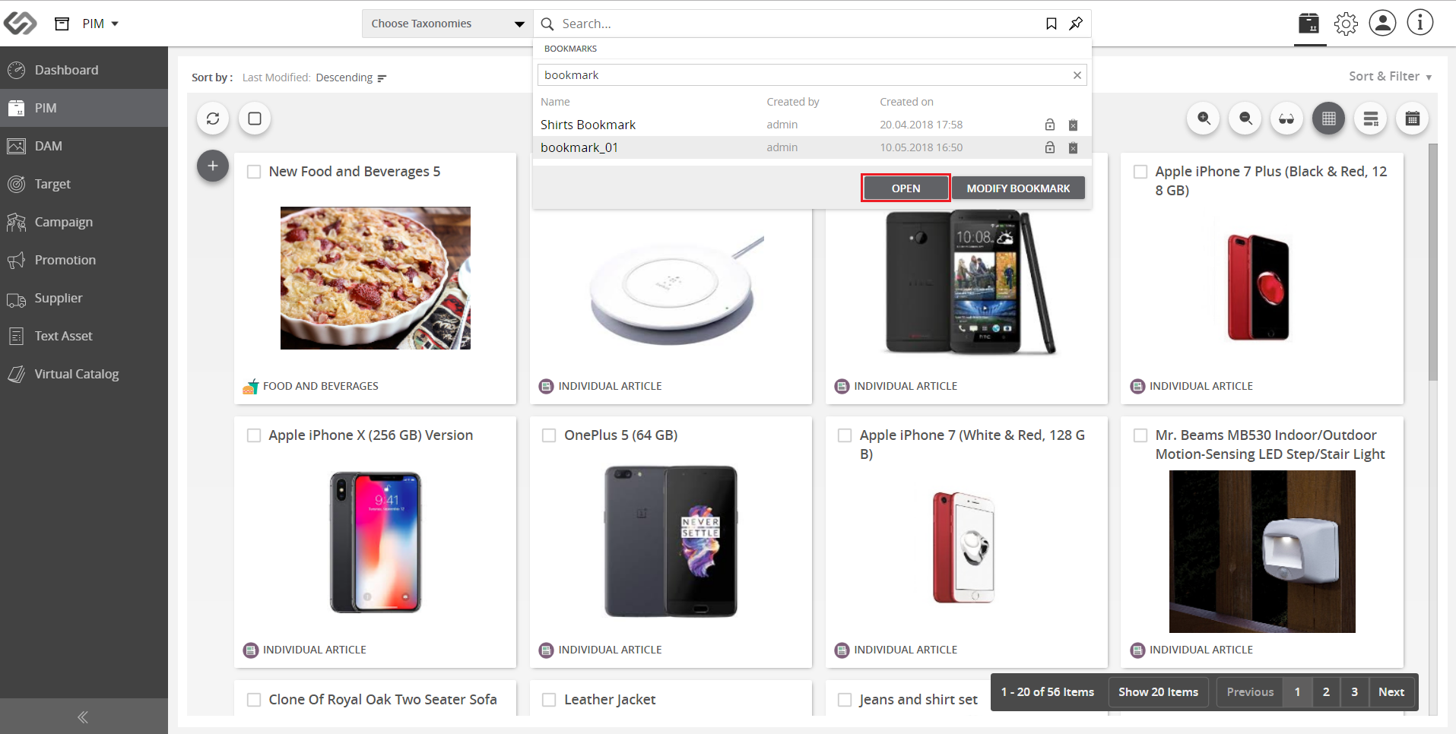Go to page 3
The height and width of the screenshot is (734, 1456).
[1354, 692]
